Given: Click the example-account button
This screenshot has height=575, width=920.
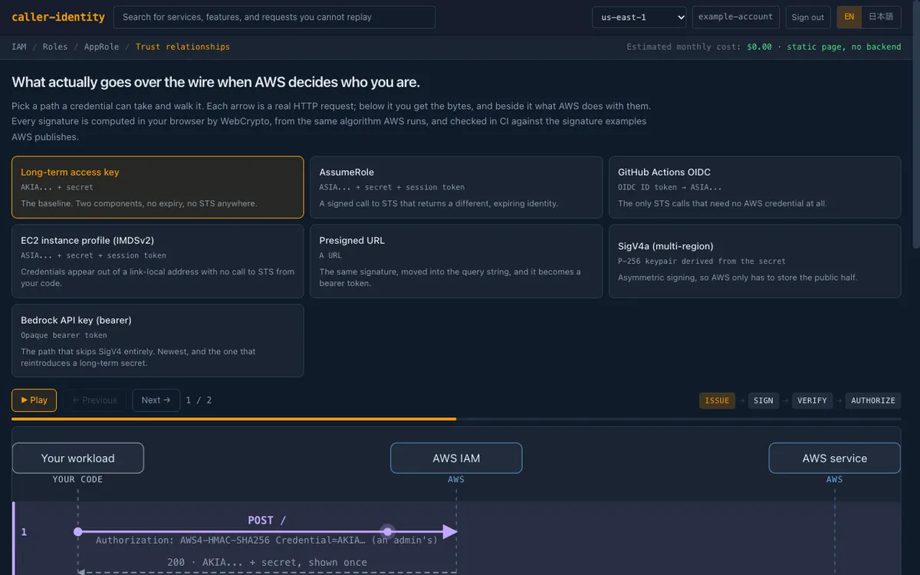Looking at the screenshot, I should [735, 17].
